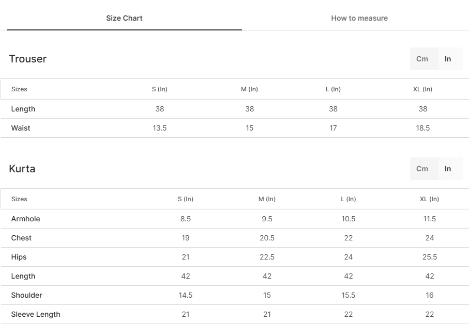The image size is (469, 324).
Task: Click the Chest row label
Action: pyautogui.click(x=21, y=238)
